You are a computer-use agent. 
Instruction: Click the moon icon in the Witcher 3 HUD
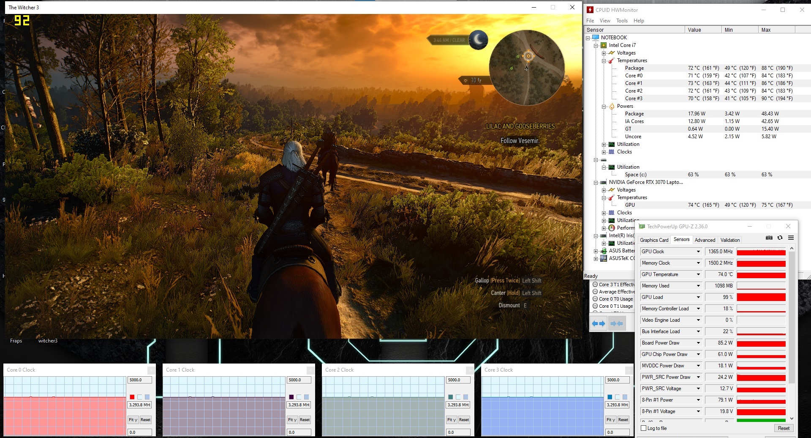478,40
